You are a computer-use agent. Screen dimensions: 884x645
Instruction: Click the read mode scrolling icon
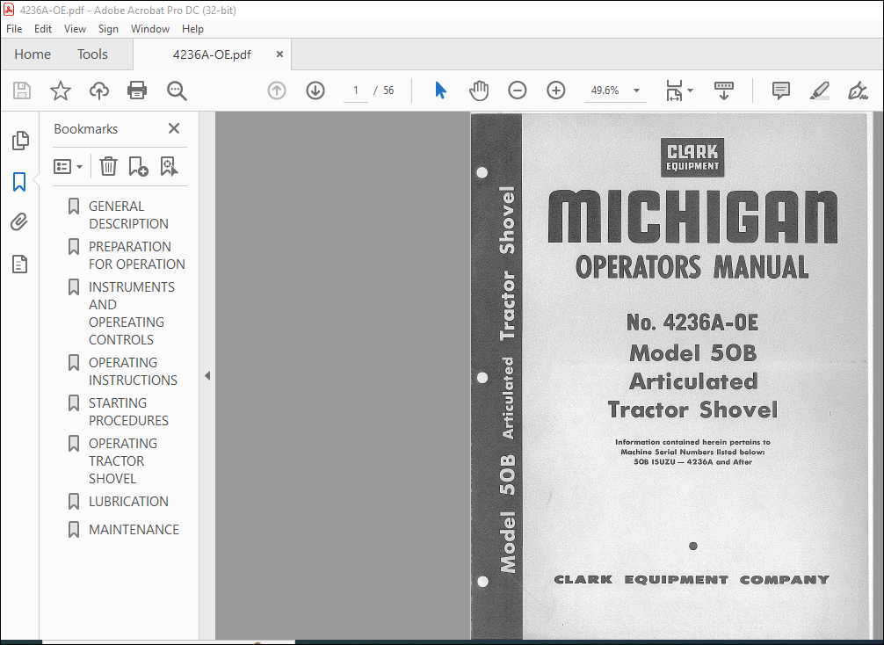(724, 91)
